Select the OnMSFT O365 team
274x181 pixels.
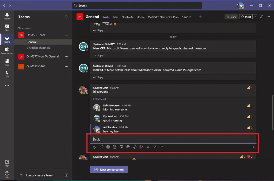pos(43,67)
